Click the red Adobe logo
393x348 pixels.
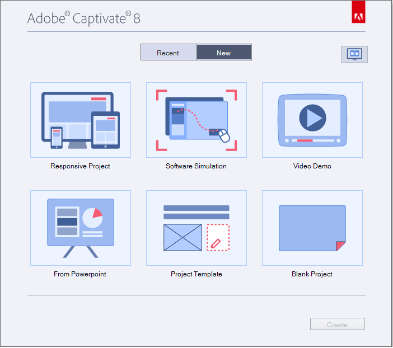point(358,12)
